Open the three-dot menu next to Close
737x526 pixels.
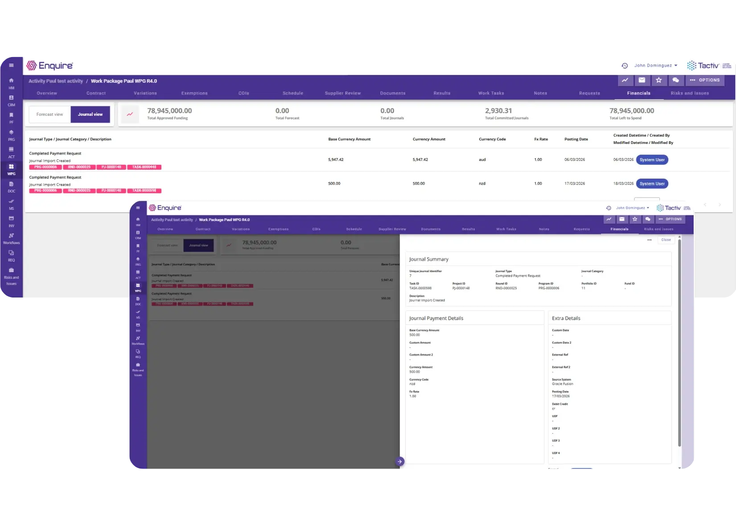pos(650,240)
